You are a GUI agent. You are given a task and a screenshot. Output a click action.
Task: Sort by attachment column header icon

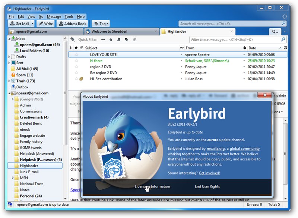(x=81, y=48)
